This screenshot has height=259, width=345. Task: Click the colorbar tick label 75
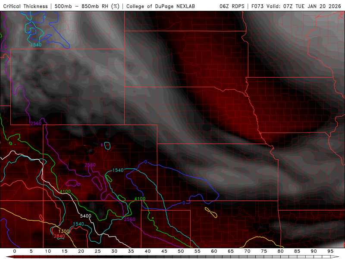(x=264, y=251)
